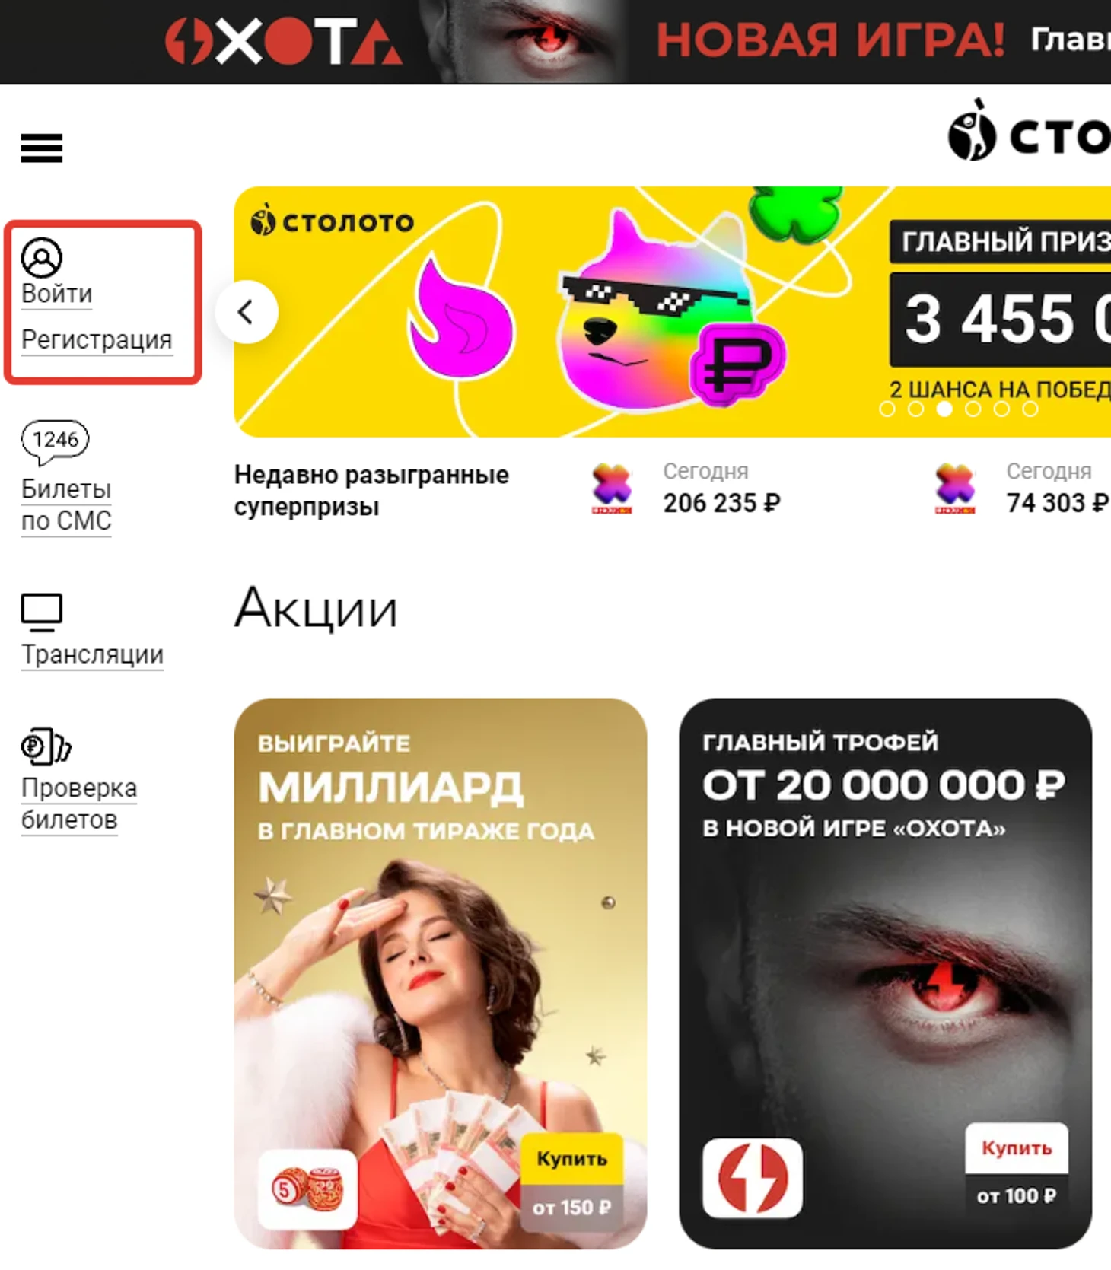Click the Русское лото kegs icon
The width and height of the screenshot is (1111, 1270).
click(307, 1189)
